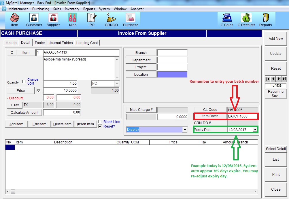Viewport: 289px width, 199px height.
Task: Open the Inventory menu
Action: coord(72,9)
